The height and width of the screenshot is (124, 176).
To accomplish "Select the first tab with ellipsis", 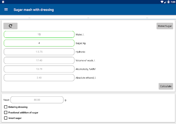I will pyautogui.click(x=29, y=17).
